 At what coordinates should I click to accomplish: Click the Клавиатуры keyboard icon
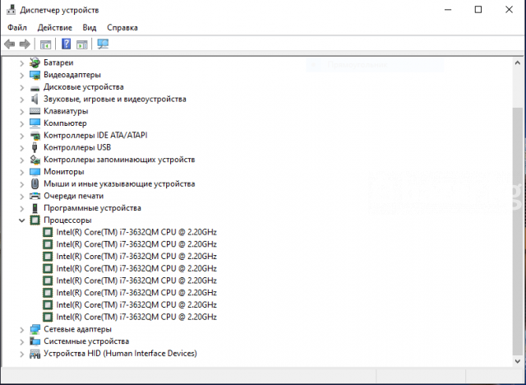(35, 111)
